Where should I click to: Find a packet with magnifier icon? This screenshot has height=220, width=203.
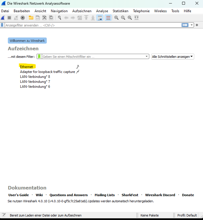point(60,18)
